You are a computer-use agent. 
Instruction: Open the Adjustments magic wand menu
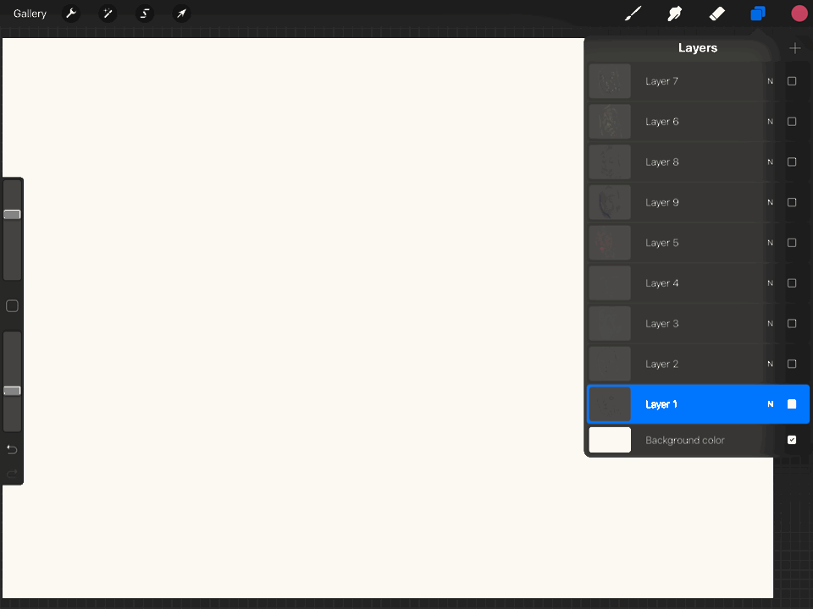[x=108, y=14]
